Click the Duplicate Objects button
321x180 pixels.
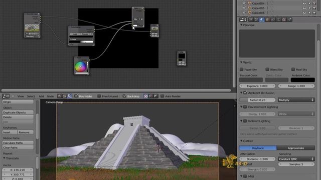18,112
